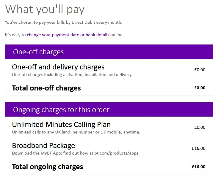Click the What you'll pay heading
This screenshot has width=218, height=178.
coord(45,9)
